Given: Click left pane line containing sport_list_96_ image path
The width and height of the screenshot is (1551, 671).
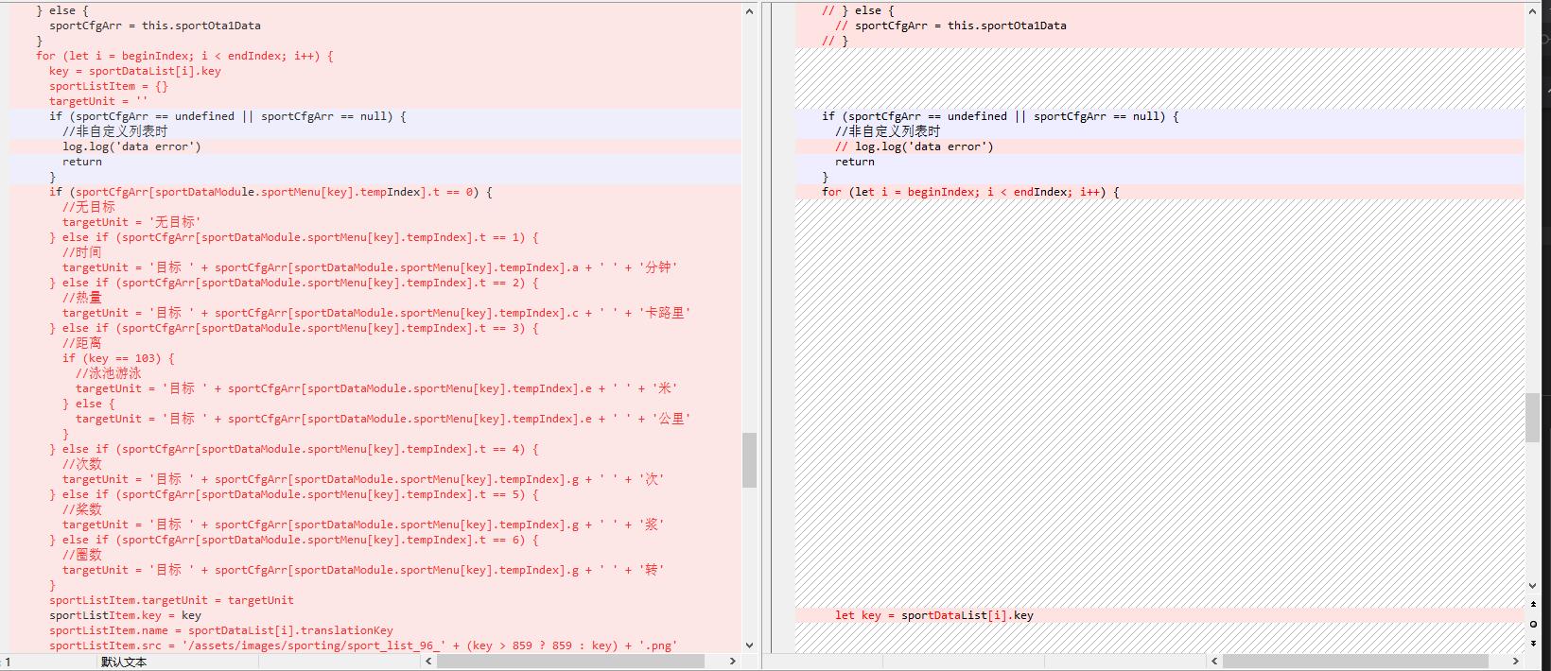Looking at the screenshot, I should [363, 645].
